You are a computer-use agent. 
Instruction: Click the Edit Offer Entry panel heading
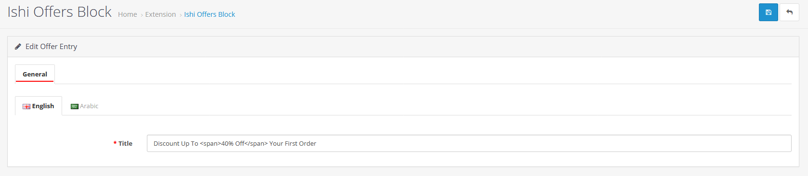51,47
